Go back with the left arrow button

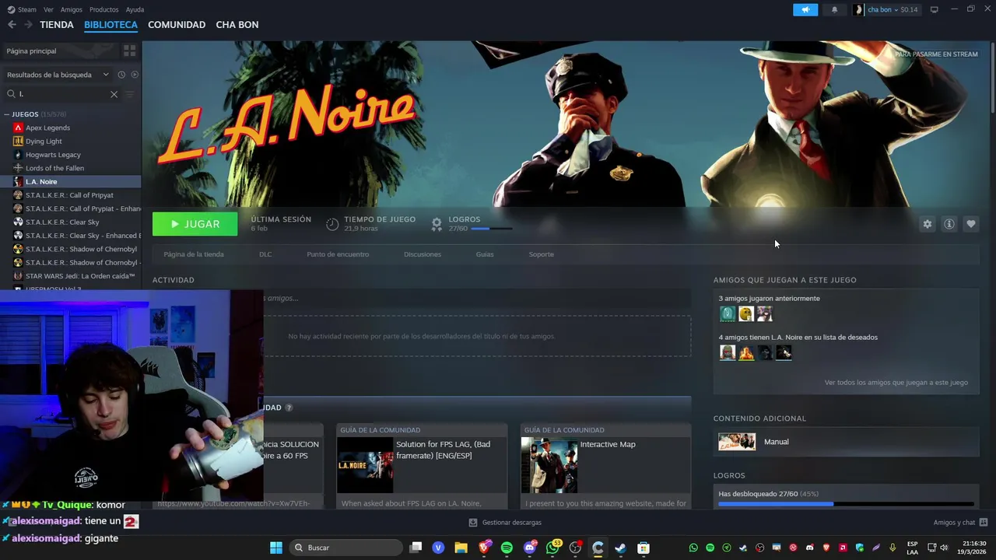tap(12, 25)
